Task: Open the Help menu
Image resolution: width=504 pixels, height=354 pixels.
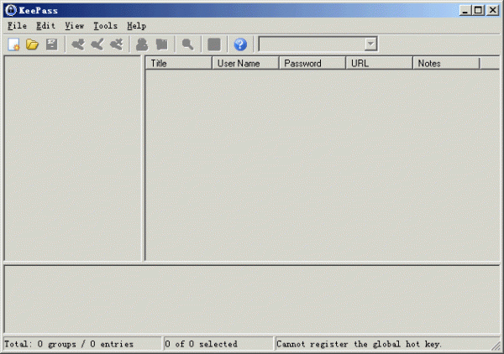Action: 137,26
